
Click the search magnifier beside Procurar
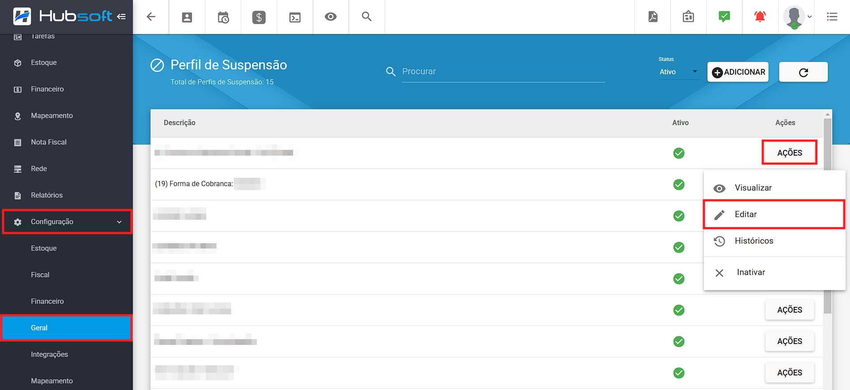pyautogui.click(x=390, y=72)
